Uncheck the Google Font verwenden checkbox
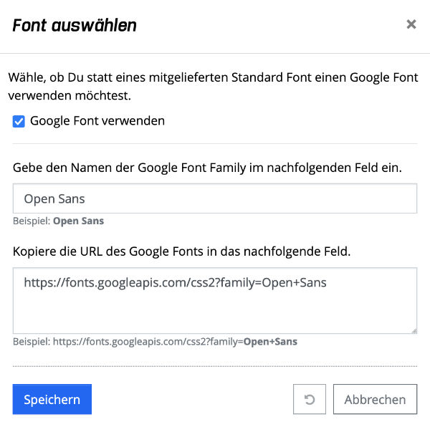Screen dimensions: 430x427 [19, 121]
